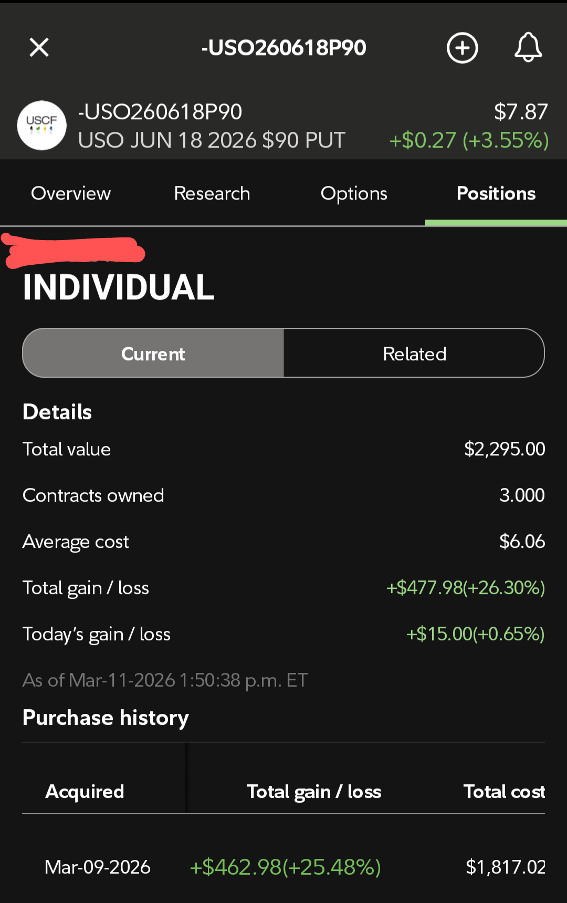Open price alerts bell icon
The width and height of the screenshot is (567, 903).
click(x=528, y=47)
